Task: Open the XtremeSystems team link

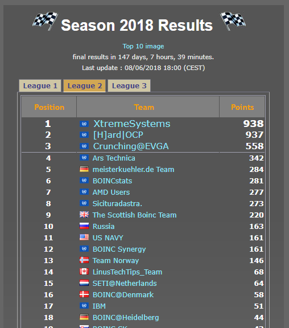Action: 131,124
